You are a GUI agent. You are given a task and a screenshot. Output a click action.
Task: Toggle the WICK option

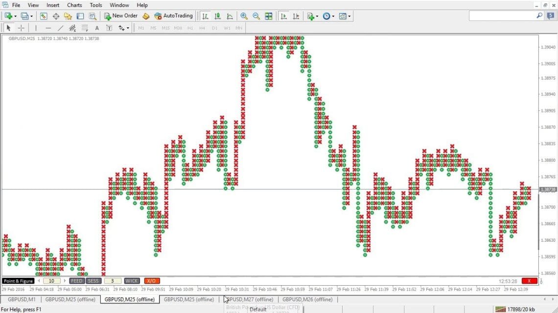pyautogui.click(x=132, y=281)
